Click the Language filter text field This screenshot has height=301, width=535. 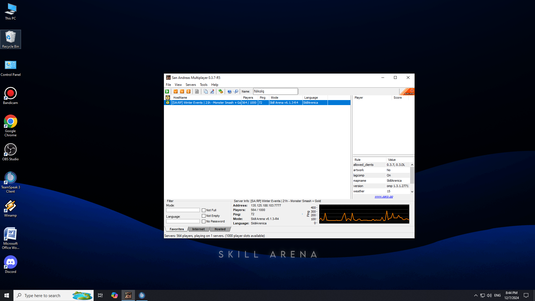(183, 221)
